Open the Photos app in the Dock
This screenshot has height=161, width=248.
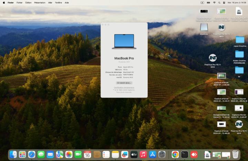coord(69,154)
